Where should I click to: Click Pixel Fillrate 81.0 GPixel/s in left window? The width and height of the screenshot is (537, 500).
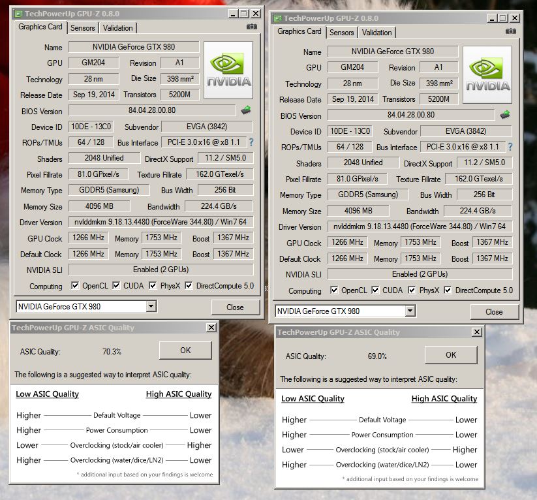click(x=99, y=174)
